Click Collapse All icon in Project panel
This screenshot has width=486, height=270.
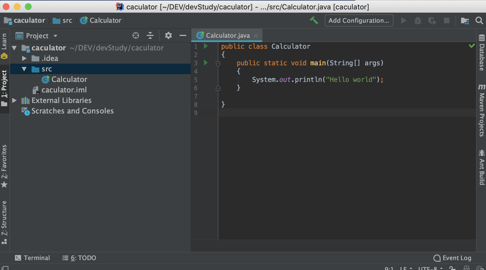coord(150,35)
